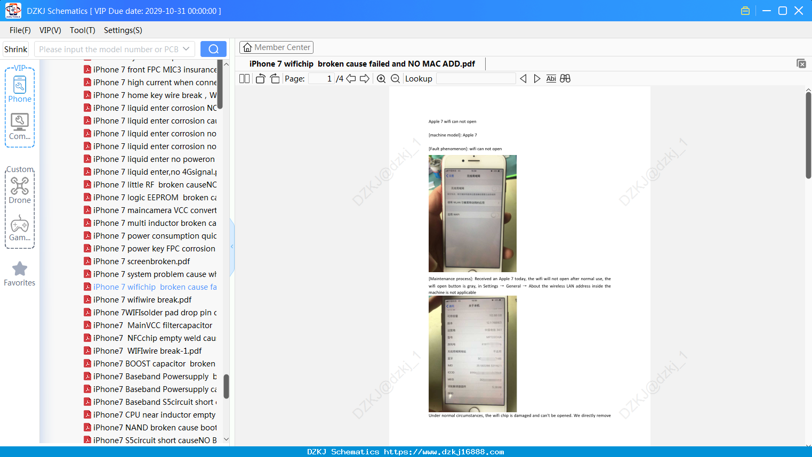
Task: Open the VIP(V) menu
Action: (x=50, y=30)
